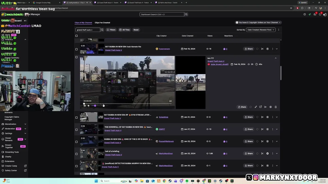Open the three-dot menu beside Sorted By

pyautogui.click(x=279, y=30)
